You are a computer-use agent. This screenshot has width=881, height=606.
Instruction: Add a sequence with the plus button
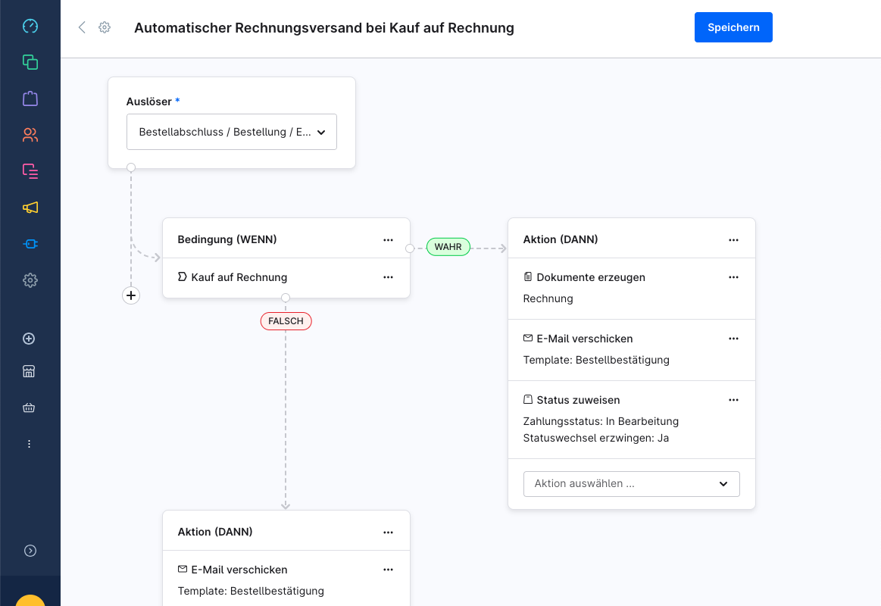(x=131, y=295)
